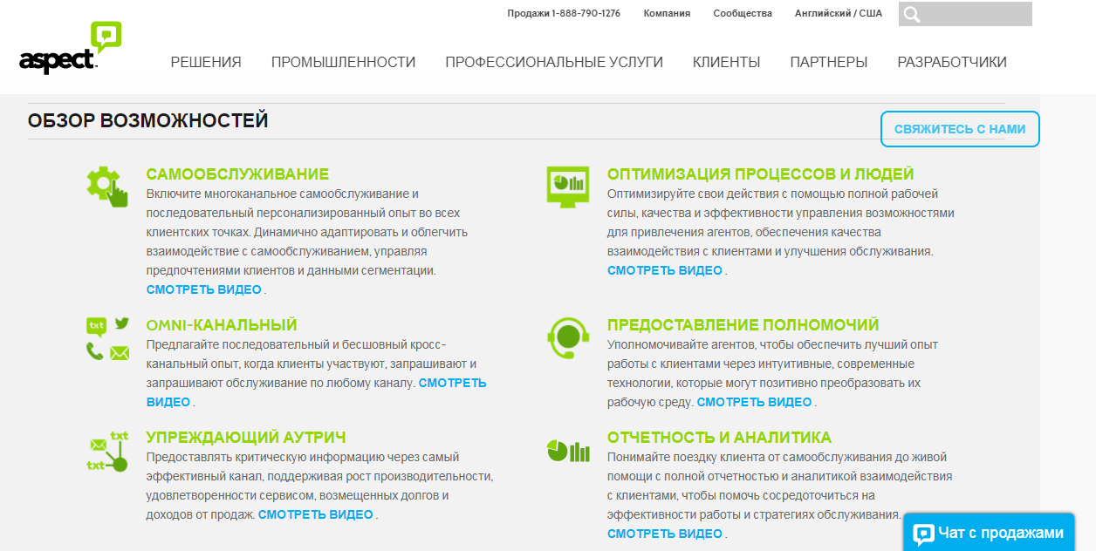This screenshot has width=1096, height=551.
Task: Open ОТЧЕТНОСТЬ И АНАЛИТИКА heading
Action: [720, 438]
